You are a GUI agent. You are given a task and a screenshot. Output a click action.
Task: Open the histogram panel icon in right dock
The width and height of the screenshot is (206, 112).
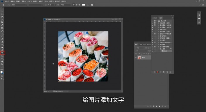pos(199,18)
